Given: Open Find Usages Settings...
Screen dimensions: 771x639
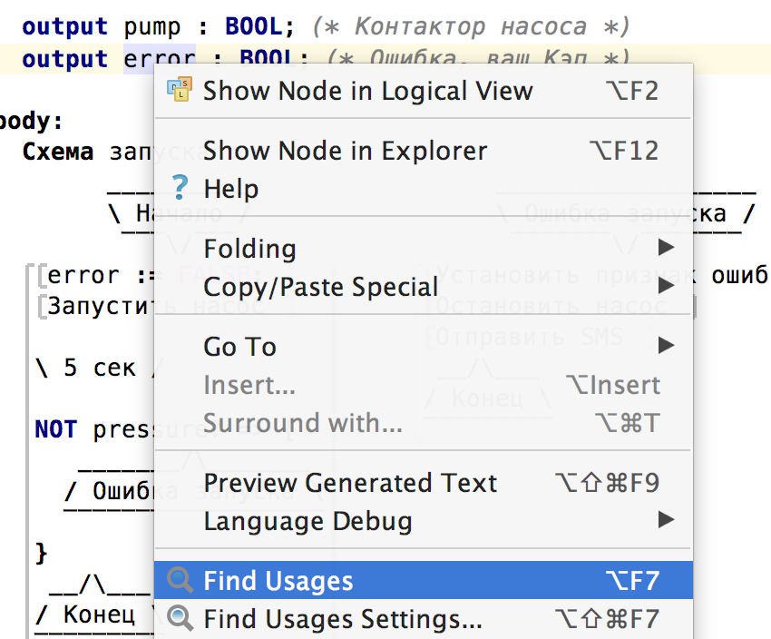Looking at the screenshot, I should [x=343, y=620].
